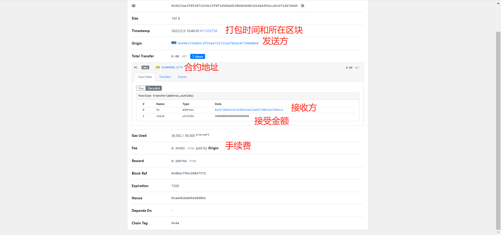Click the #0 clause index marker
The width and height of the screenshot is (501, 235).
[135, 67]
